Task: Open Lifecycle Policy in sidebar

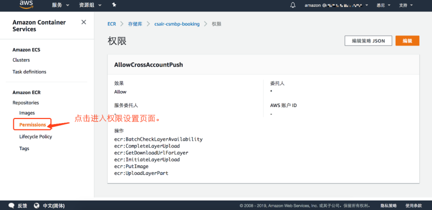Action: pos(35,136)
